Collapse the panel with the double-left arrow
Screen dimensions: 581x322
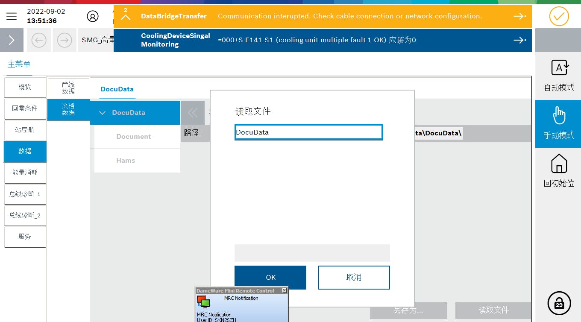pos(193,113)
